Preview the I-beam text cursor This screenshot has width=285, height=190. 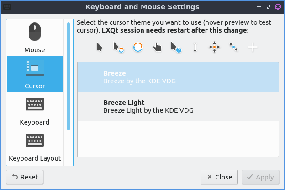click(x=195, y=47)
